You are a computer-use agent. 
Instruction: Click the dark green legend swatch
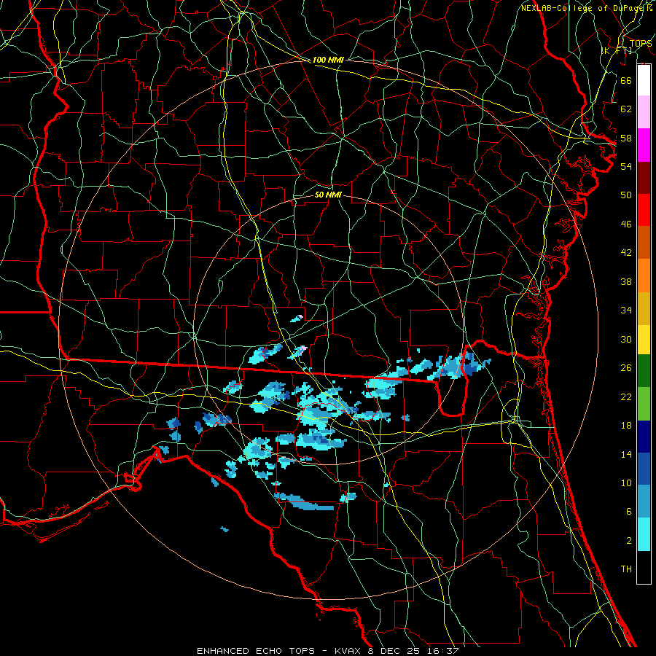(644, 371)
